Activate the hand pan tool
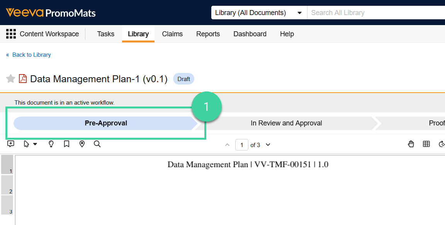 [x=411, y=144]
